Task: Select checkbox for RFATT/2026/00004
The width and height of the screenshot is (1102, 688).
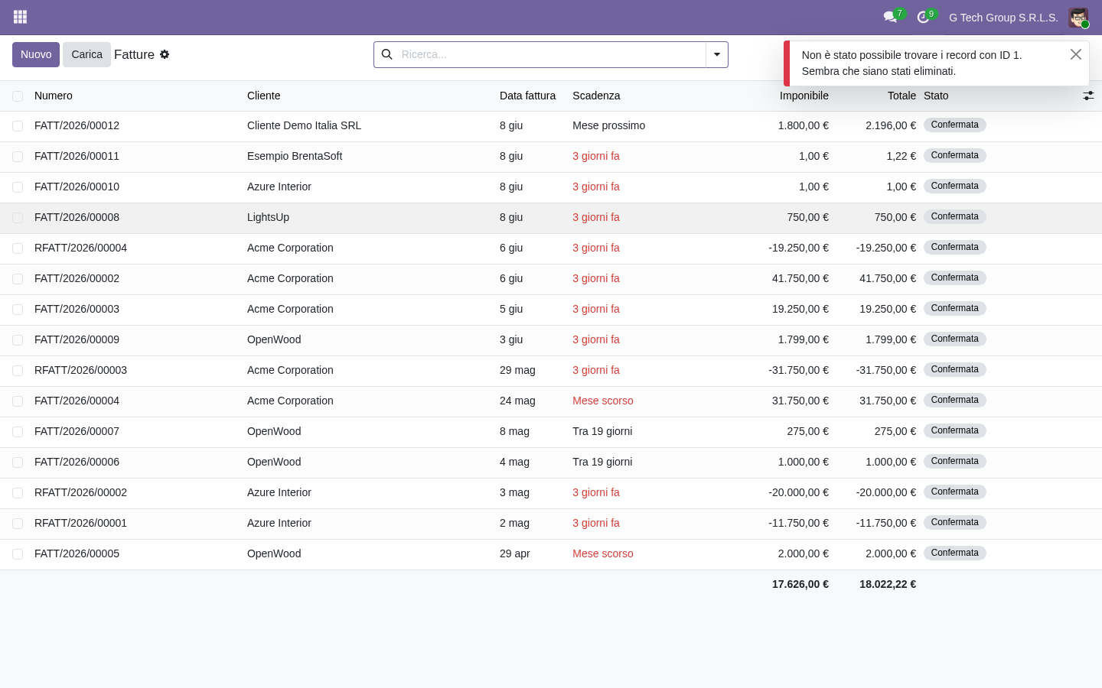Action: (18, 248)
